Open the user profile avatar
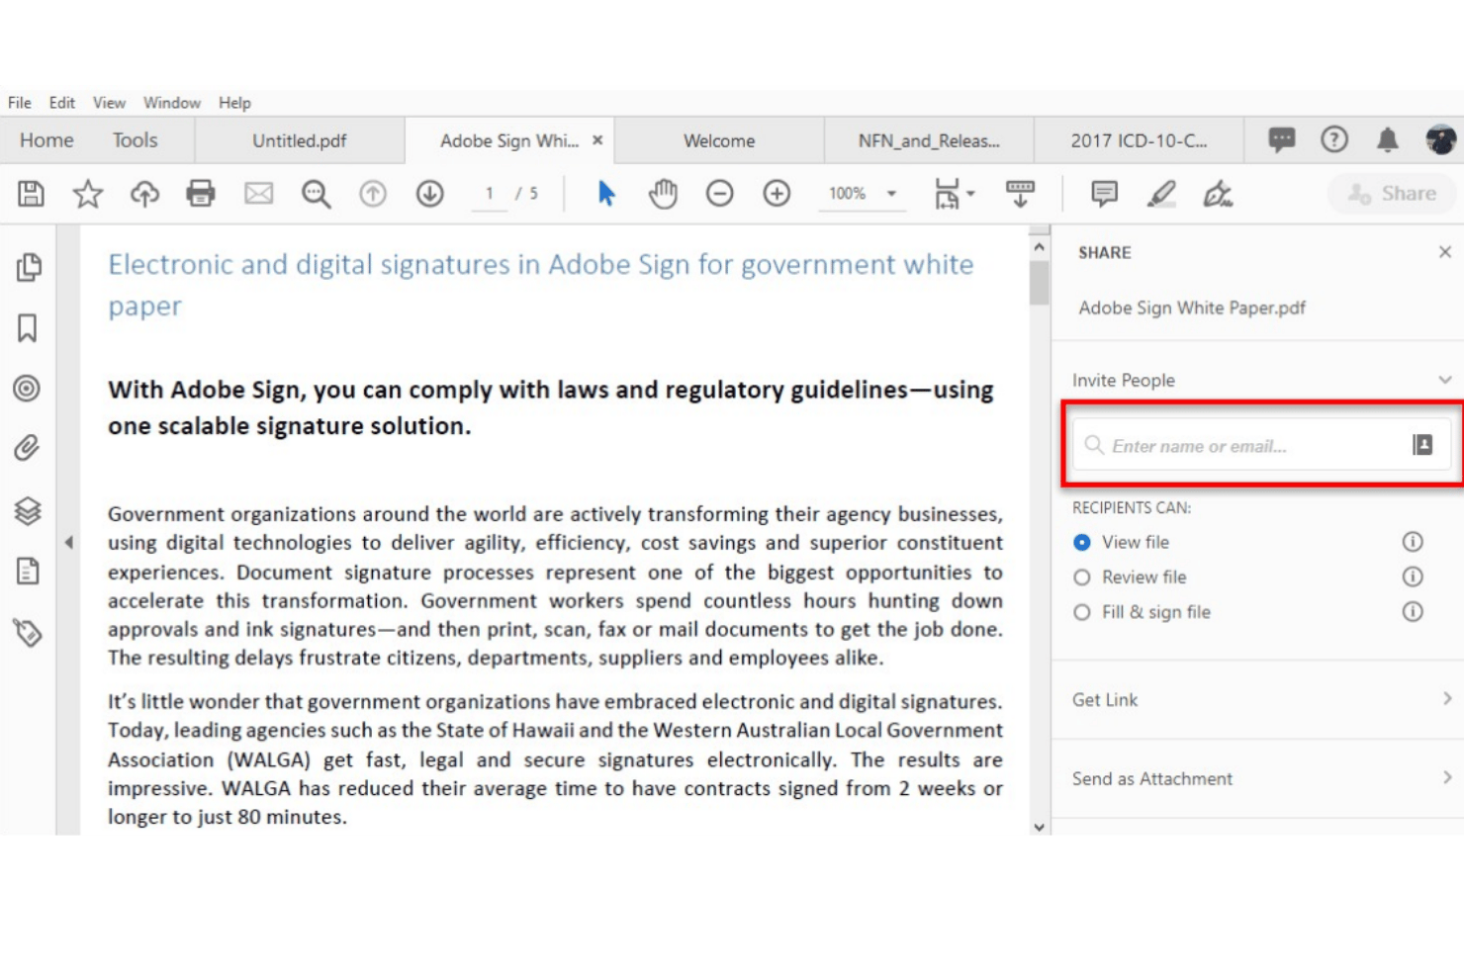Screen dimensions: 1464x976 [1440, 139]
